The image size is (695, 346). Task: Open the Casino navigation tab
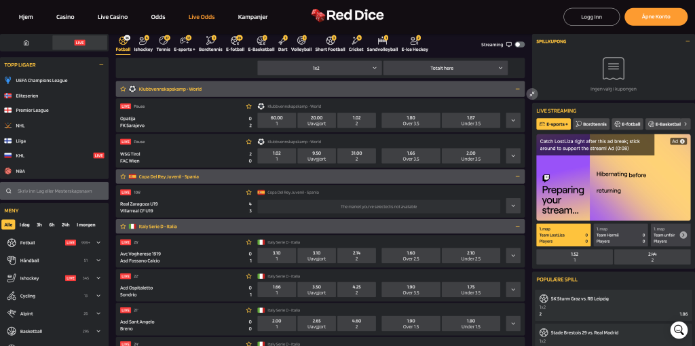click(x=65, y=17)
